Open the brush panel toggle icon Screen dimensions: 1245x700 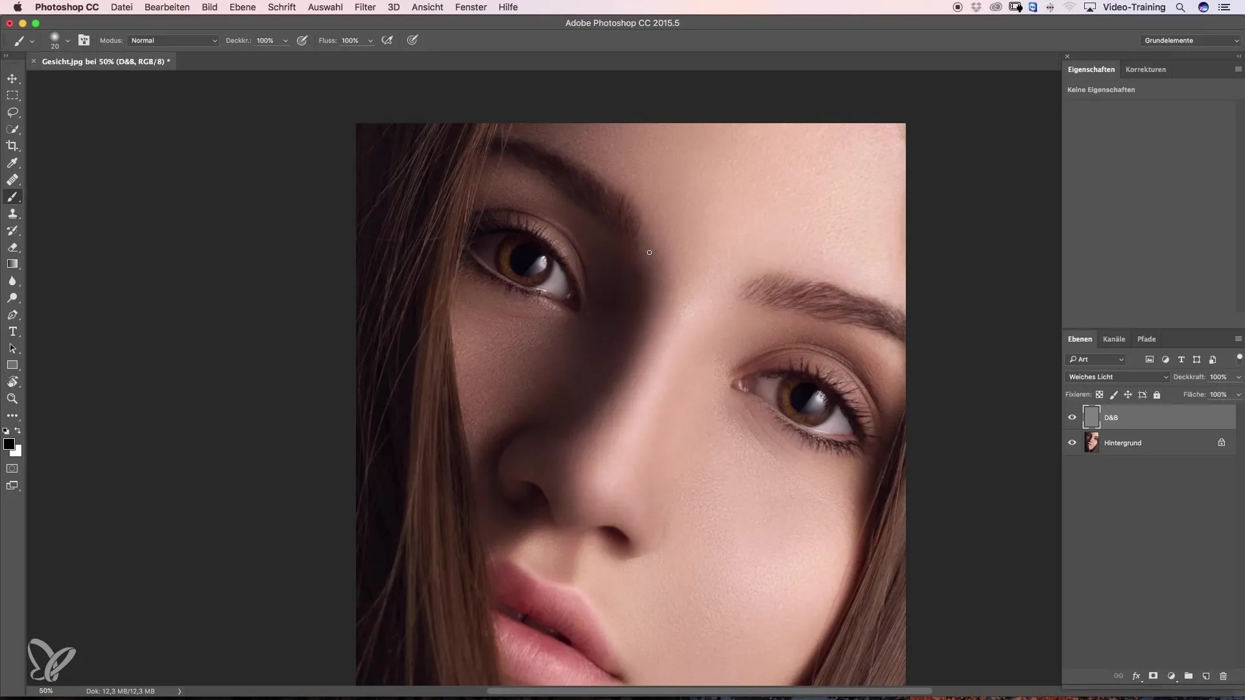[x=84, y=40]
